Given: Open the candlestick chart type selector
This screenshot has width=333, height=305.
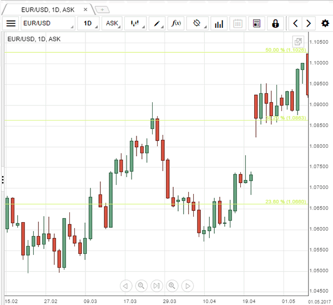Looking at the screenshot, I should 135,23.
